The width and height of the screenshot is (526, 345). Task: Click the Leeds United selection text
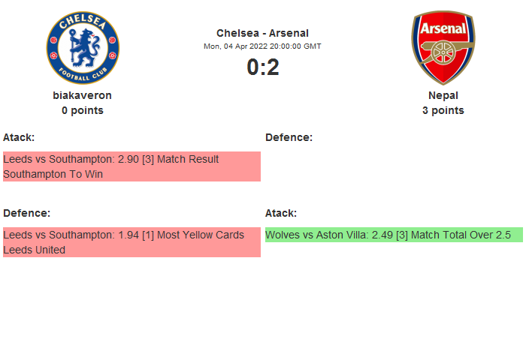(35, 250)
